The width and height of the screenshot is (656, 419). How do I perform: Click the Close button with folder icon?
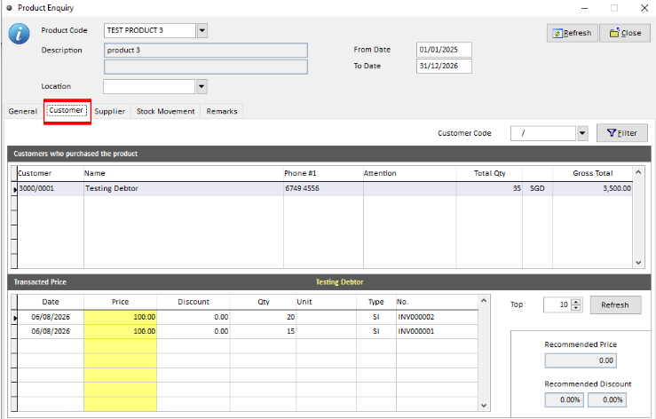coord(625,33)
